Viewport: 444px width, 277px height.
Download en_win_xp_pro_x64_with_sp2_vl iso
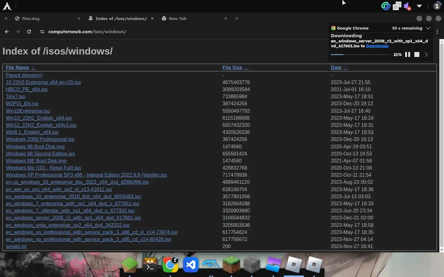(59, 189)
